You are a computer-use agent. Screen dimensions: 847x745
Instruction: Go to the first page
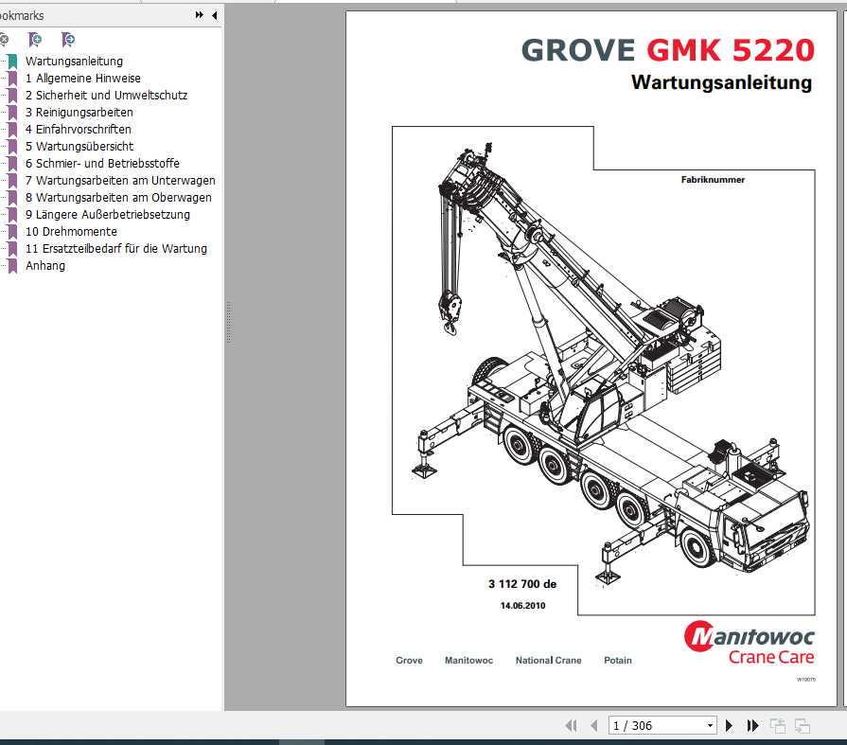(571, 725)
